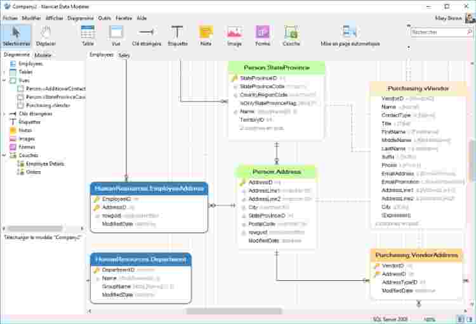Choose the Table tool in the toolbar
The width and height of the screenshot is (476, 324).
click(x=88, y=36)
